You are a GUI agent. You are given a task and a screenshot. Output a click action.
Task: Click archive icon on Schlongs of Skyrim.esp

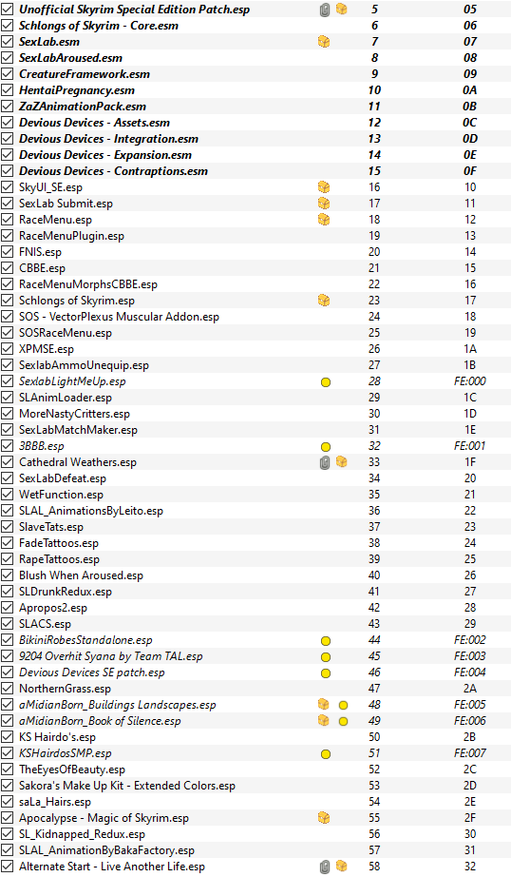[x=323, y=301]
